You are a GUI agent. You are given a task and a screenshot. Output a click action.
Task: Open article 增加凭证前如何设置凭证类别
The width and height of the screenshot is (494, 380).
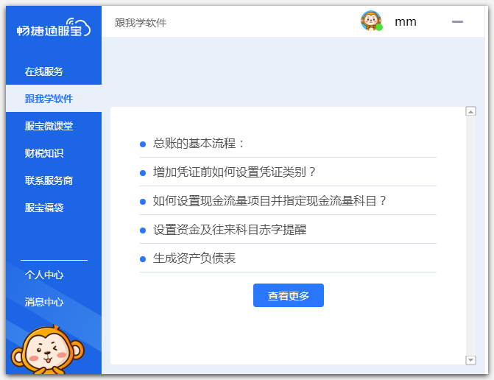288,172
